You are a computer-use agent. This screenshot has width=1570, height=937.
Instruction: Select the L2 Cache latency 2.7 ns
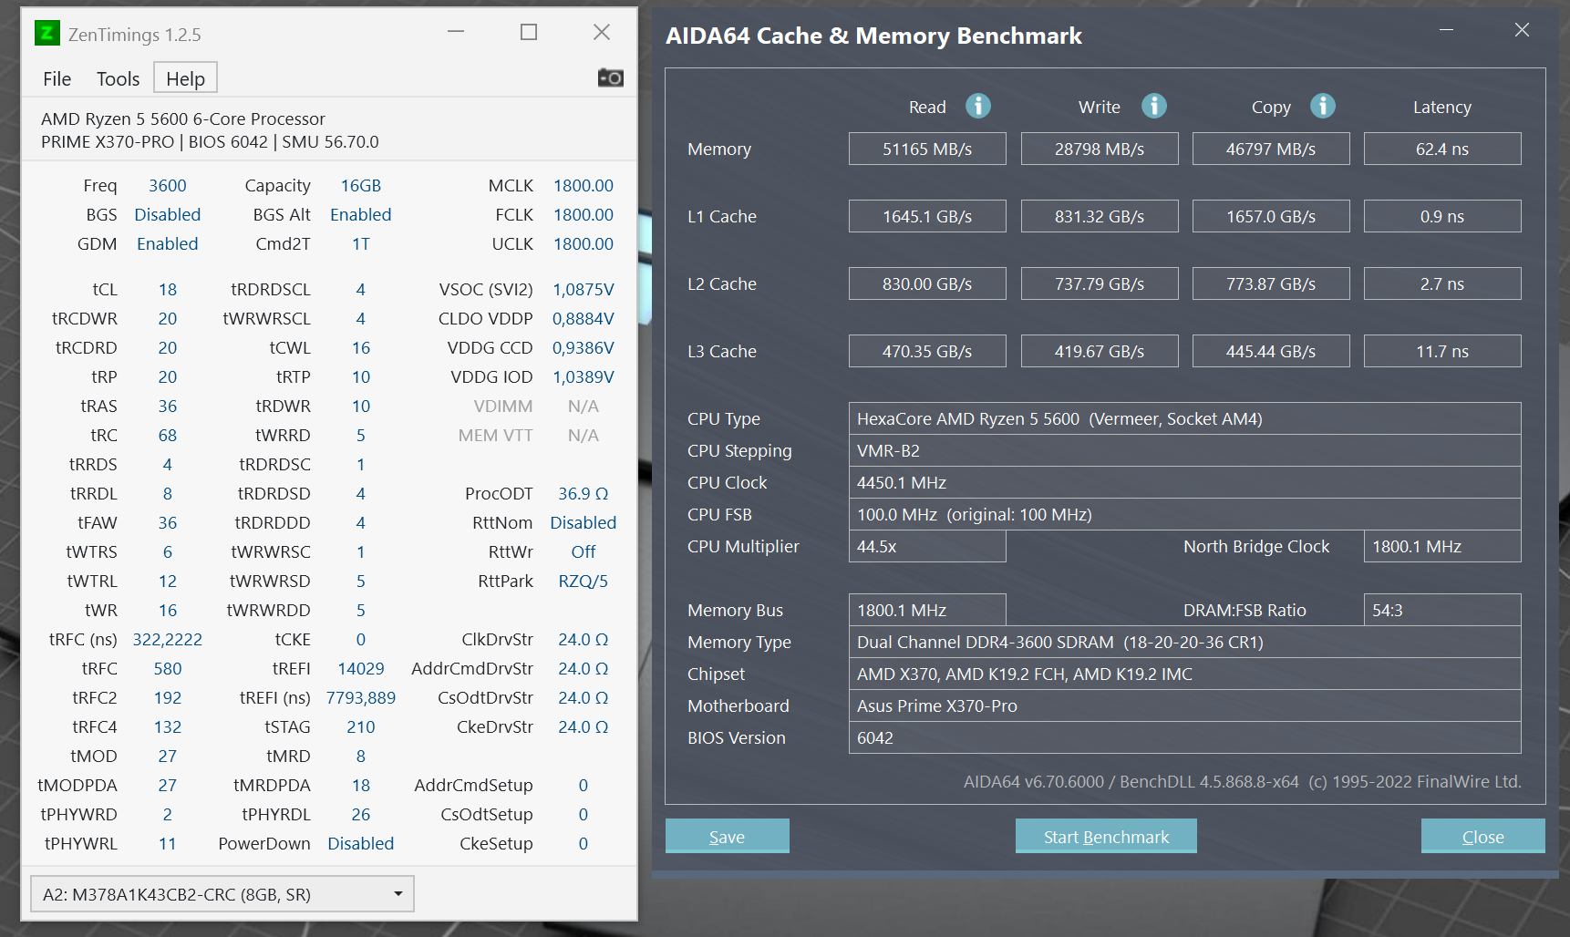tap(1442, 283)
